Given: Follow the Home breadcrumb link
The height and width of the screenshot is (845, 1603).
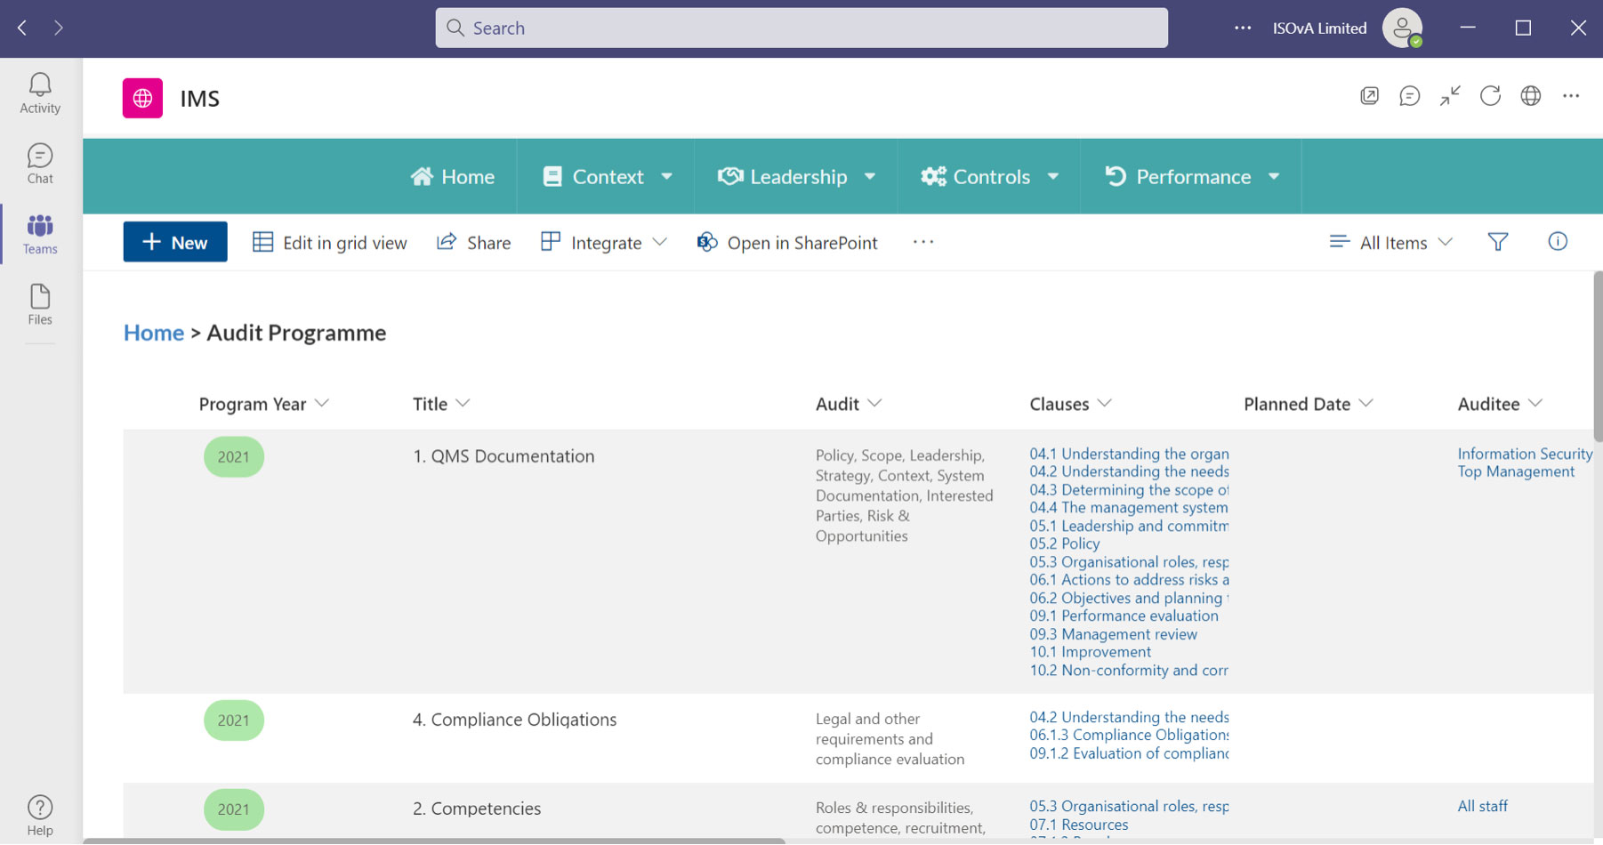Looking at the screenshot, I should pos(153,332).
